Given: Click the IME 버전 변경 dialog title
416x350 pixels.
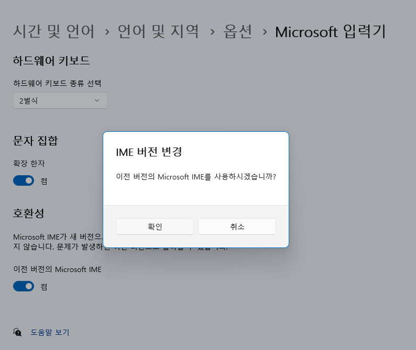Looking at the screenshot, I should (x=149, y=152).
